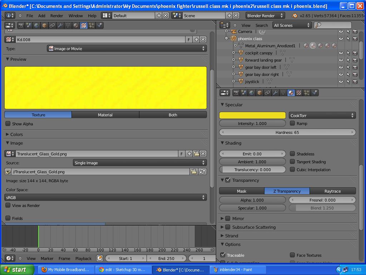Screen dimensions: 366x275
Task: Switch to the World properties tab
Action: (252, 93)
